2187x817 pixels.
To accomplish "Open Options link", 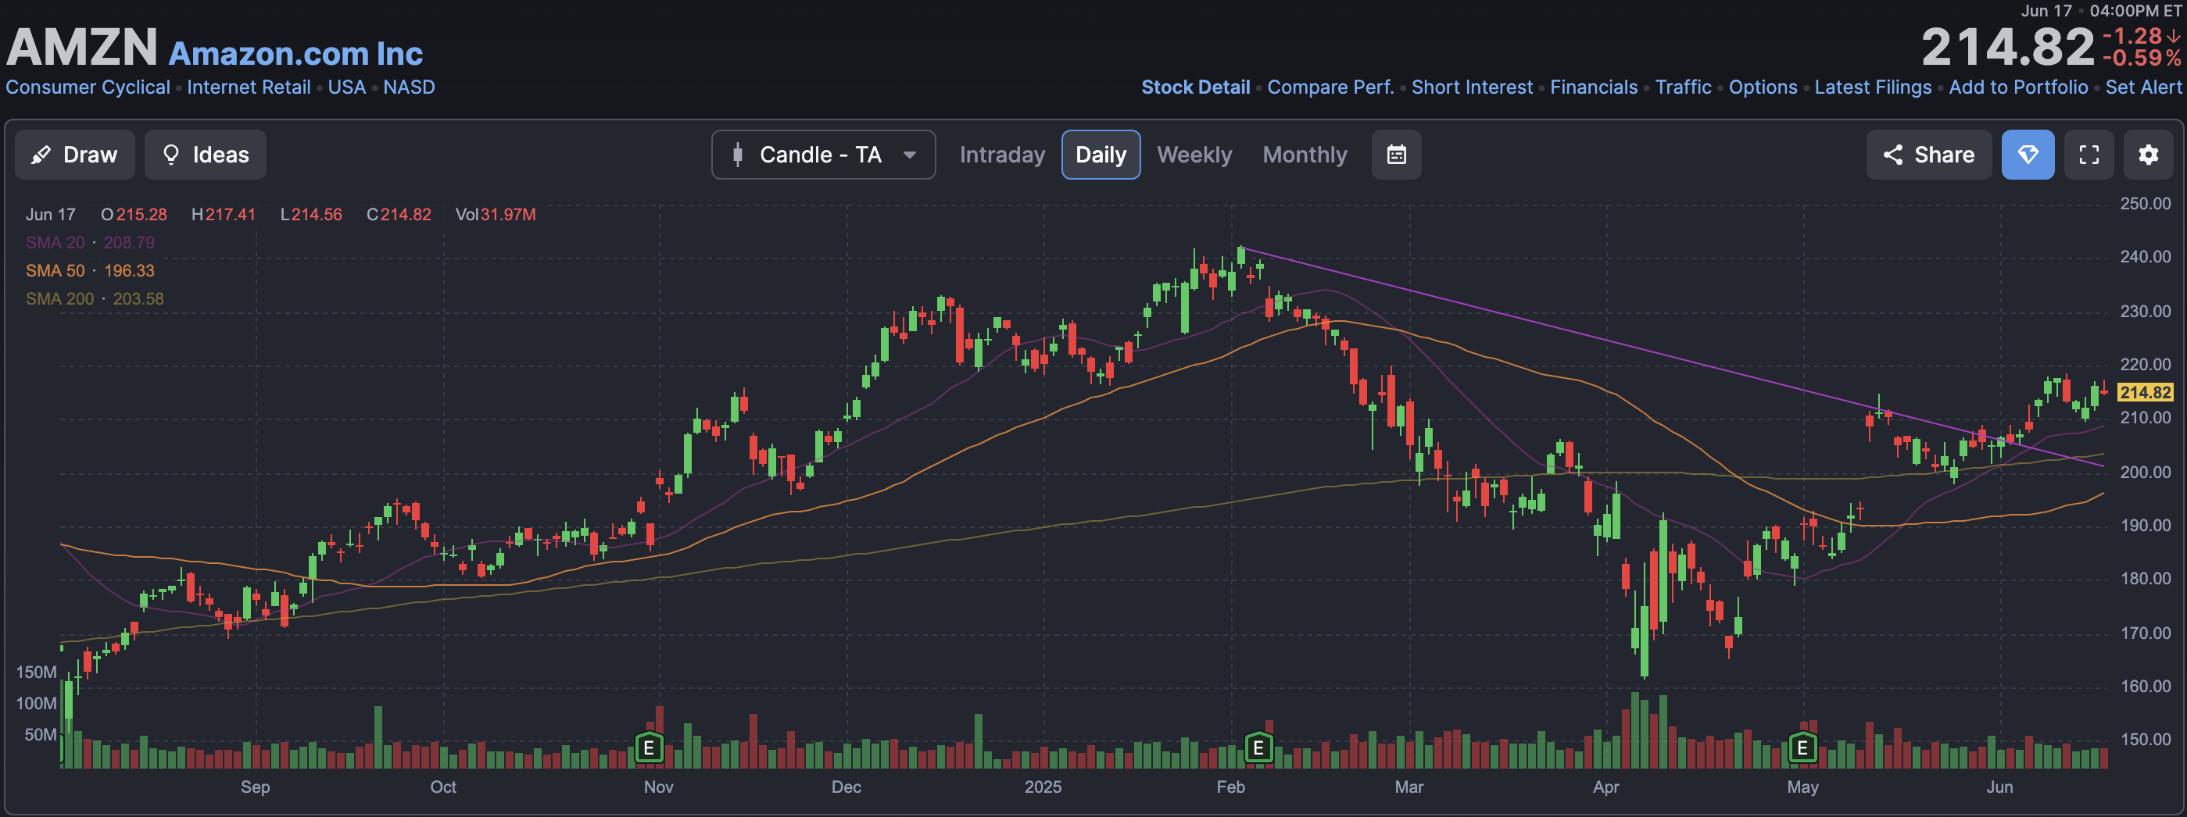I will [x=1763, y=87].
